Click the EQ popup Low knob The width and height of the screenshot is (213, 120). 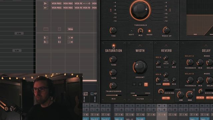coord(181,95)
